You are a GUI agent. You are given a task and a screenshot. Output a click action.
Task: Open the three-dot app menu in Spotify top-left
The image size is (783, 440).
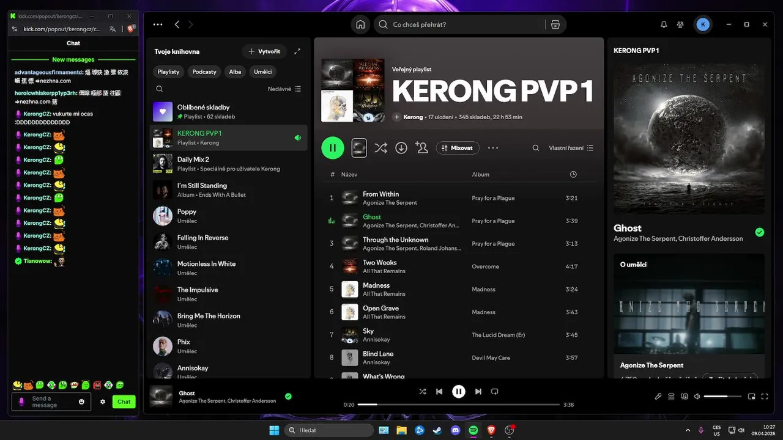tap(158, 24)
